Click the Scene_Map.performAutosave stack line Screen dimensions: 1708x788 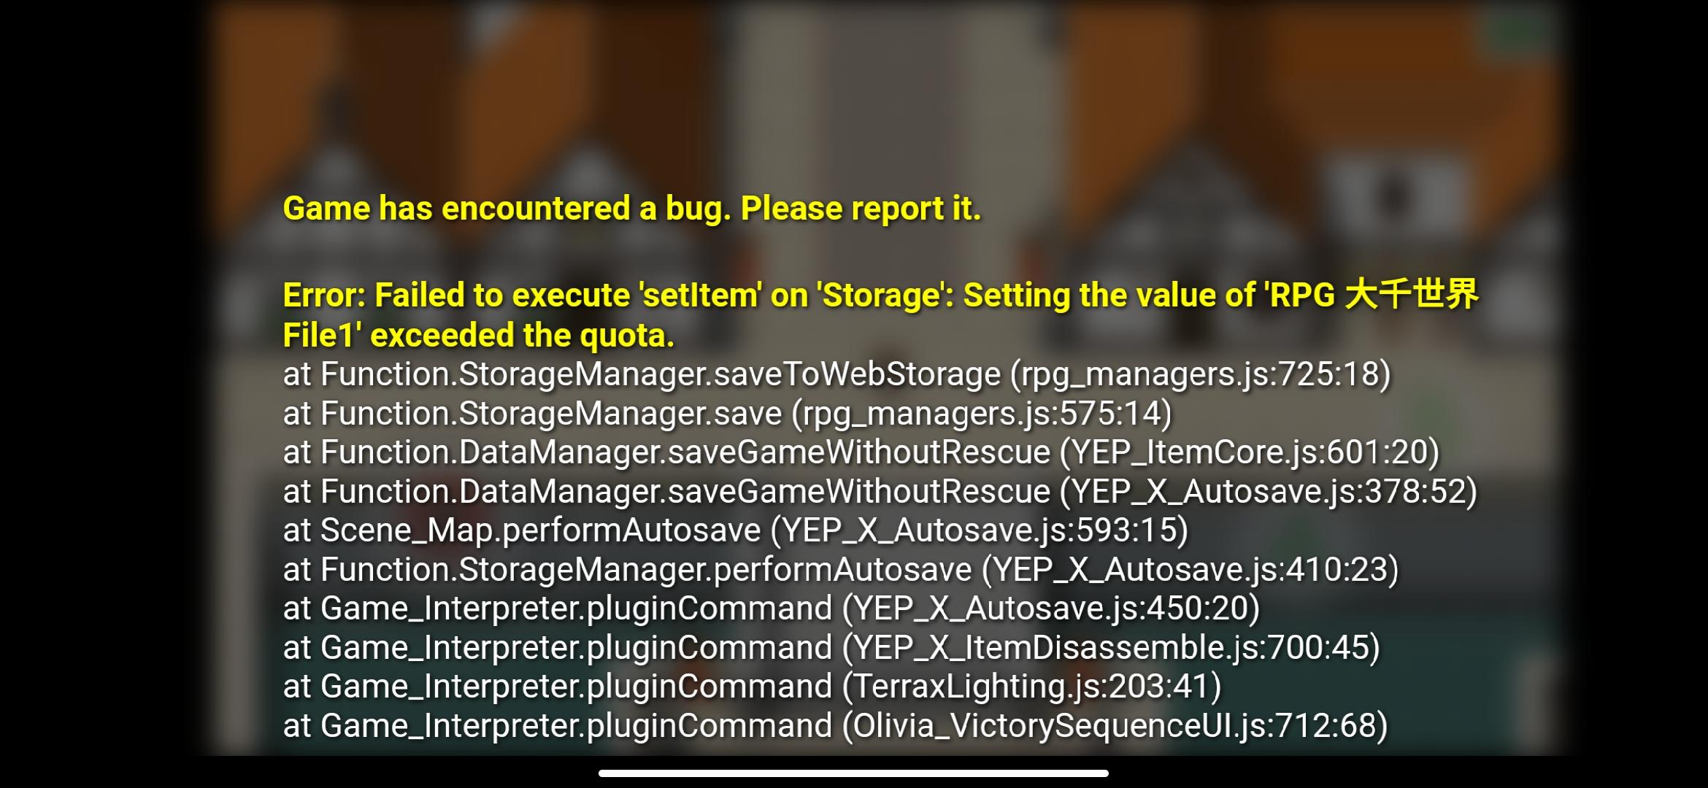point(736,530)
